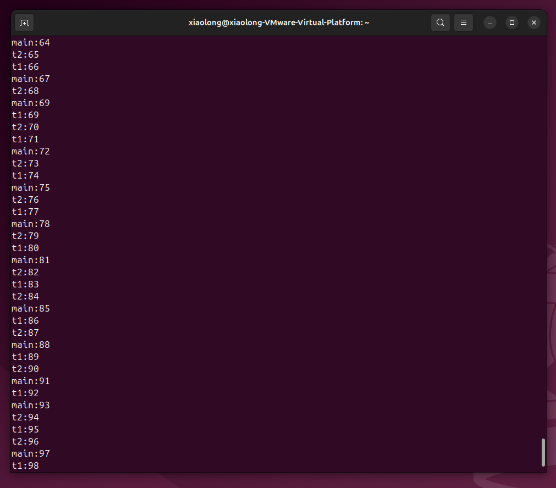Click the output line "main:93"
The image size is (556, 488).
(31, 405)
